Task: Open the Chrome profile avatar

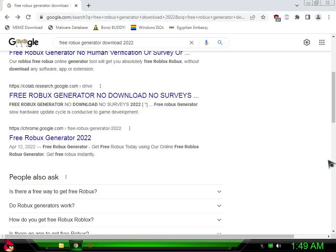Action: tap(318, 17)
